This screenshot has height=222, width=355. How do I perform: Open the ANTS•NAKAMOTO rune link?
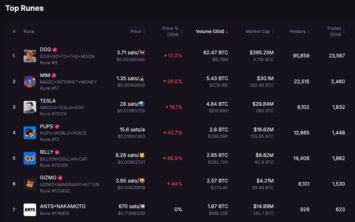pyautogui.click(x=63, y=206)
